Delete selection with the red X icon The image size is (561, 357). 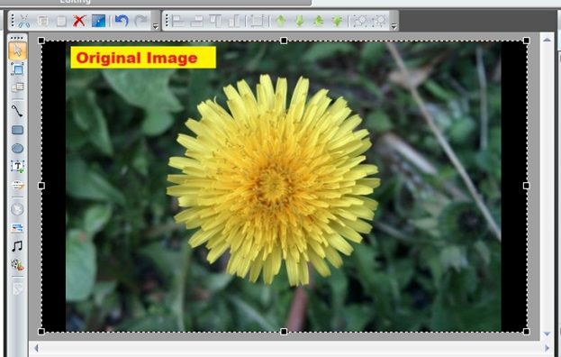point(79,21)
